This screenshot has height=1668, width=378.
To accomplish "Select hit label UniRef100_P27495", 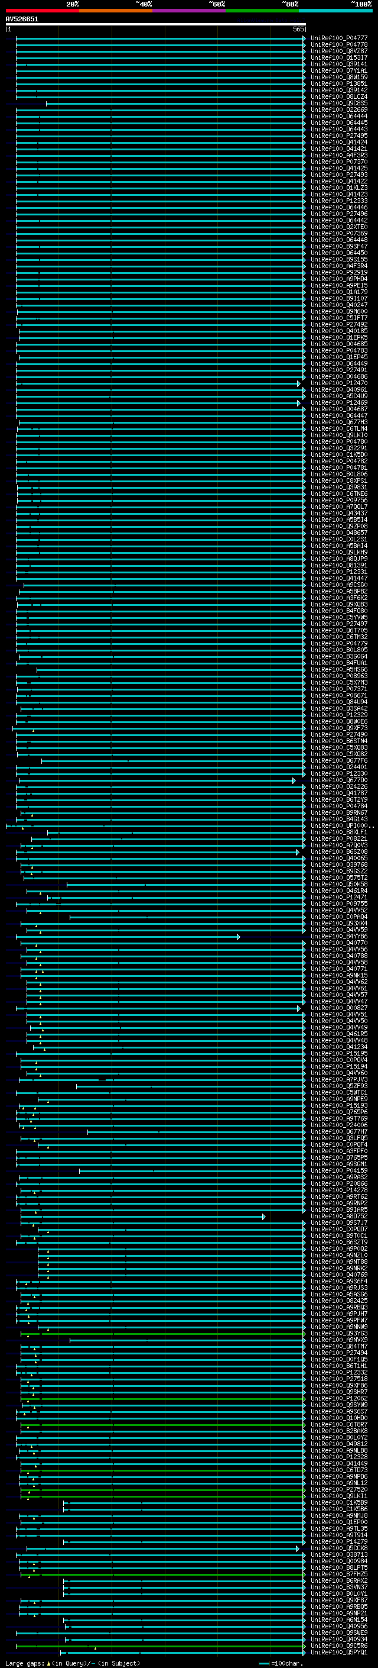I will click(339, 136).
